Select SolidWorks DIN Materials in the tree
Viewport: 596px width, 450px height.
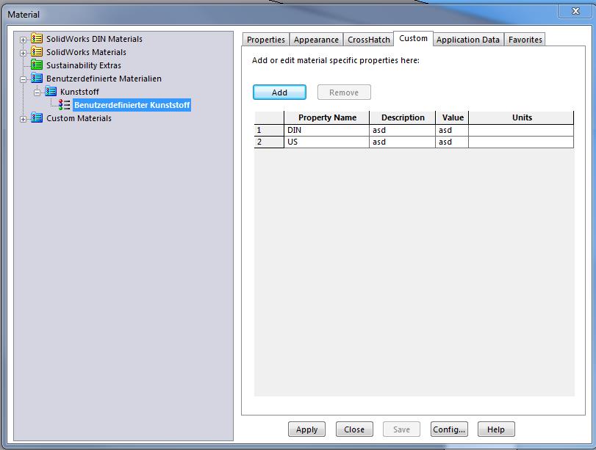pos(94,39)
